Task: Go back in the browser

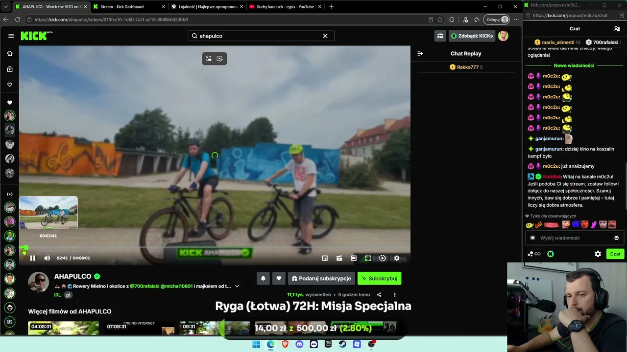Action: (x=6, y=20)
